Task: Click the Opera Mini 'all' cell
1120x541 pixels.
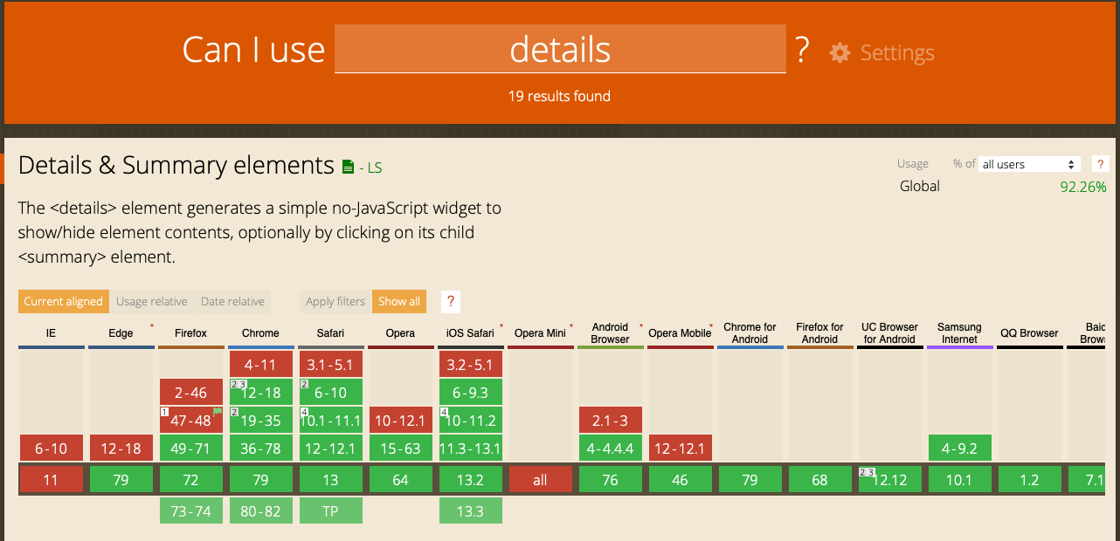Action: point(541,480)
